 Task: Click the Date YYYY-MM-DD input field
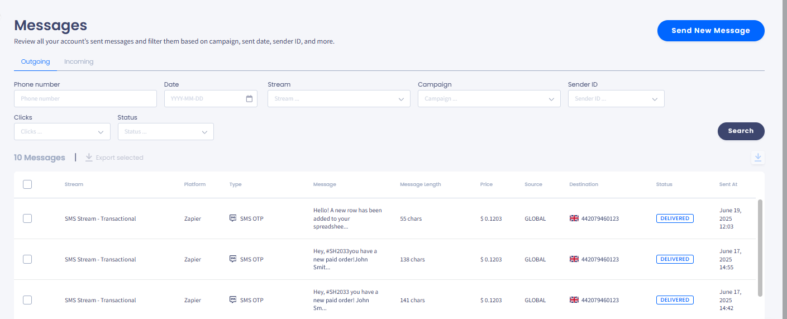point(211,99)
